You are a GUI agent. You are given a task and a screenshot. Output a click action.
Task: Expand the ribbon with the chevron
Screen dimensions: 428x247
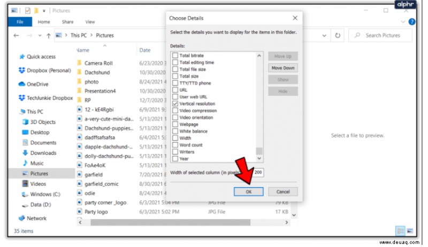[403, 22]
